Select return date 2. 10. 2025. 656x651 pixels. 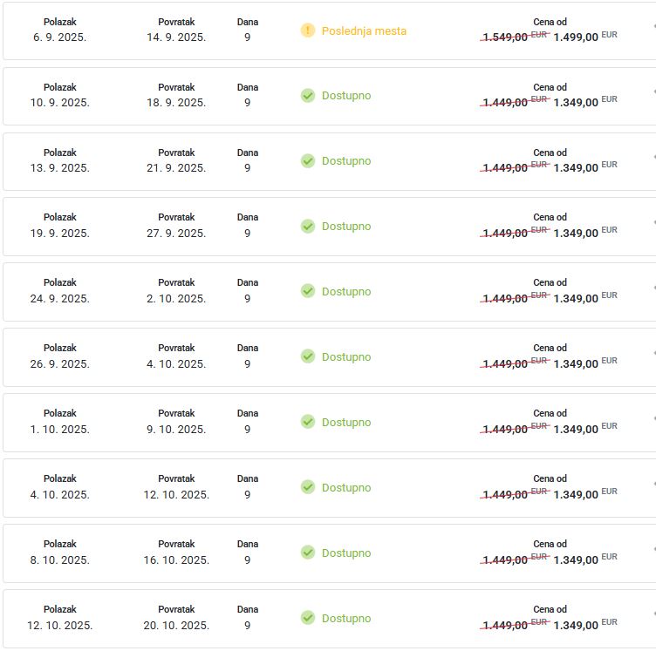(x=176, y=298)
